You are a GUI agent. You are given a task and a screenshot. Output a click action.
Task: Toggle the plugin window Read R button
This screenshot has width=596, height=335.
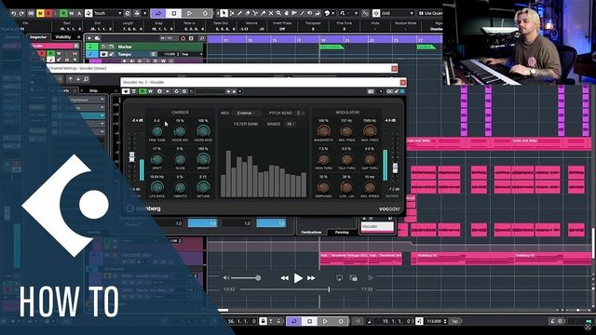coord(142,91)
